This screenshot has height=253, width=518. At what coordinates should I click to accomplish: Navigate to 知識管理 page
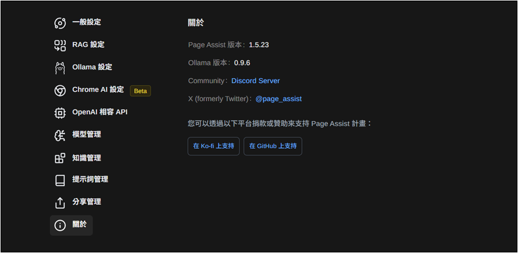tap(87, 158)
